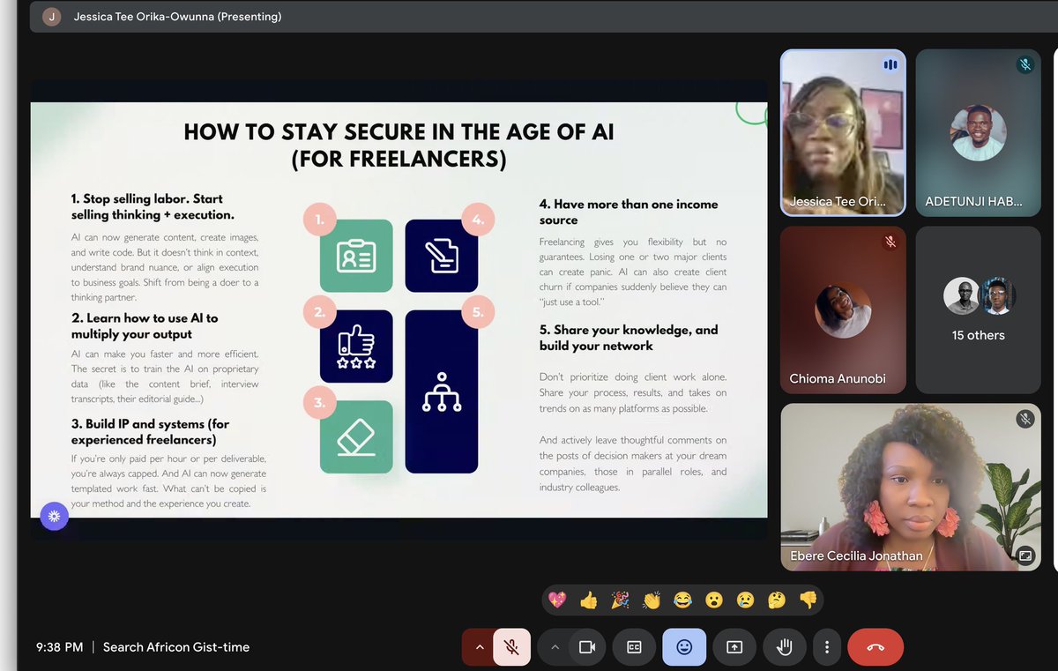Click thumbs-up stars icon numbered 2 on slide
Image resolution: width=1058 pixels, height=671 pixels.
(x=356, y=347)
